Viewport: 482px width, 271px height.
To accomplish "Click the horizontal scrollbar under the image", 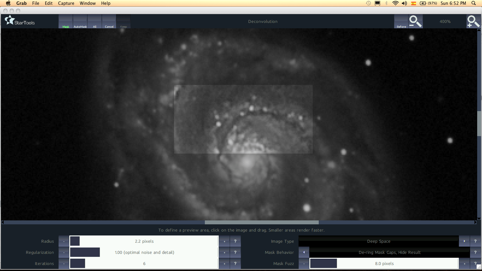I will (x=261, y=223).
